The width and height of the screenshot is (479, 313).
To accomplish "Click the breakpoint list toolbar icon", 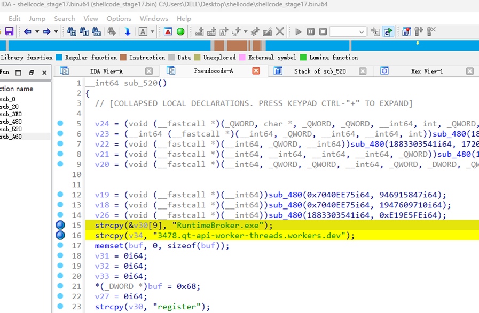I will coord(406,31).
